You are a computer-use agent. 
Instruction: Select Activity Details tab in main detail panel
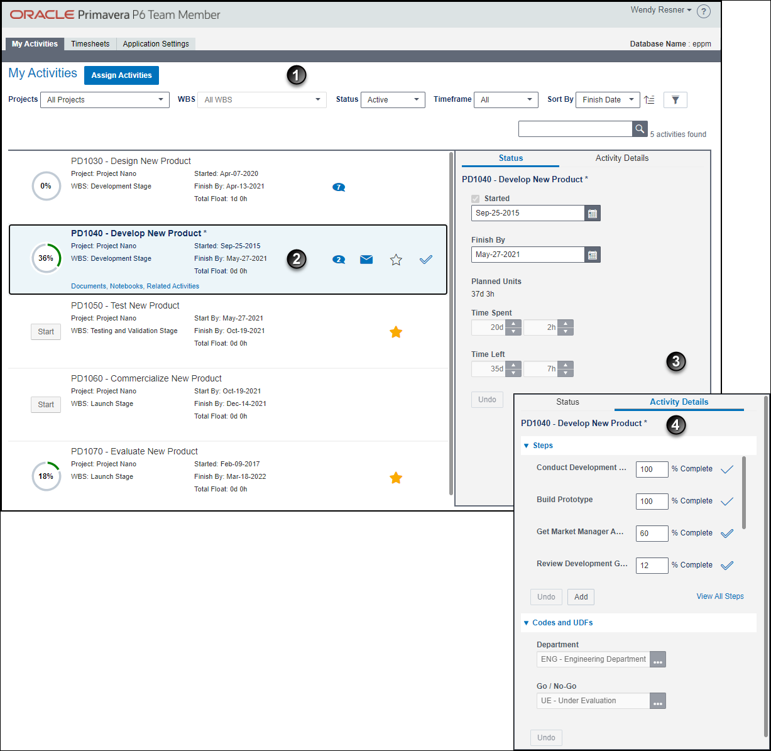click(622, 158)
